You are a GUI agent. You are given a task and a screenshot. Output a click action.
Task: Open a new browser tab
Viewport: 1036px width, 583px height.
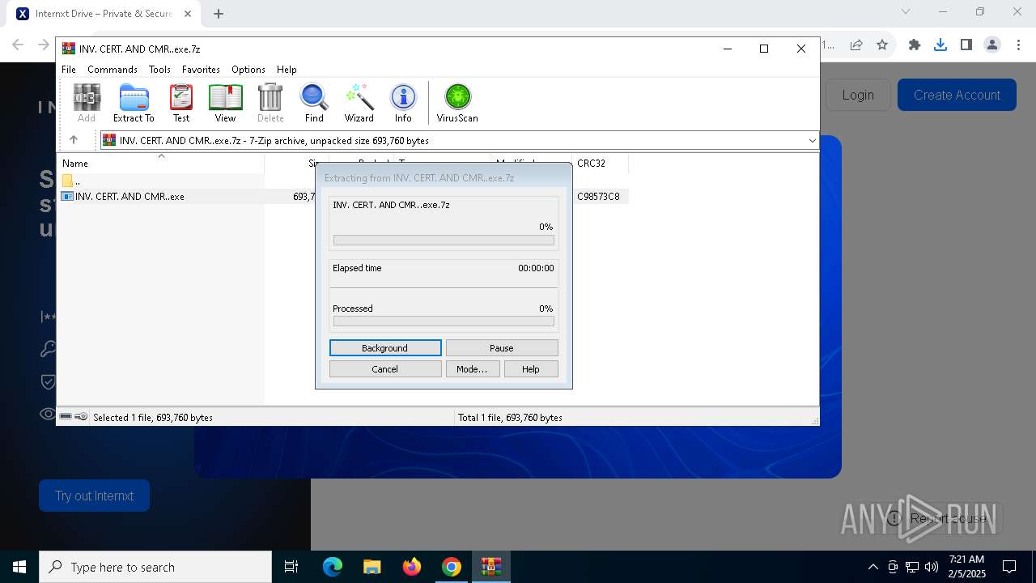[x=219, y=14]
